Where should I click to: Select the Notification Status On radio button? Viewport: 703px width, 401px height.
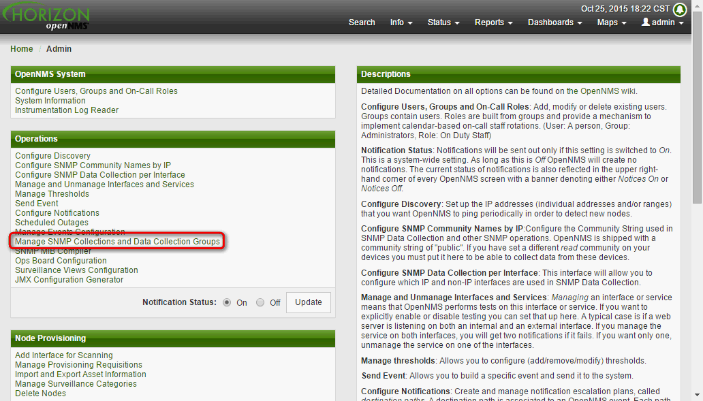point(227,302)
